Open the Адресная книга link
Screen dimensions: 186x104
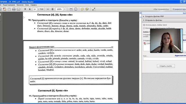(180, 55)
